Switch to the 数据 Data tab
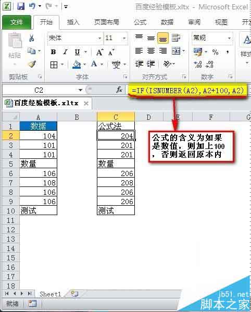The height and width of the screenshot is (312, 251). coord(167,22)
